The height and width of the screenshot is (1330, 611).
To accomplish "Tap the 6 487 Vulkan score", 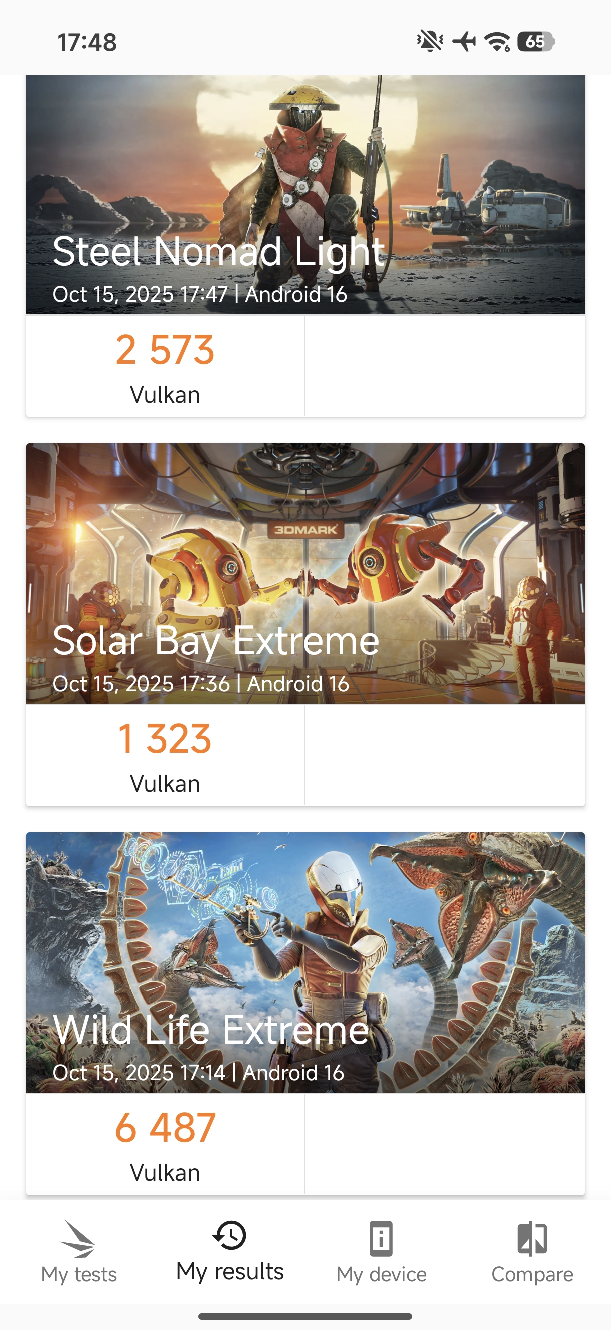I will click(165, 1128).
